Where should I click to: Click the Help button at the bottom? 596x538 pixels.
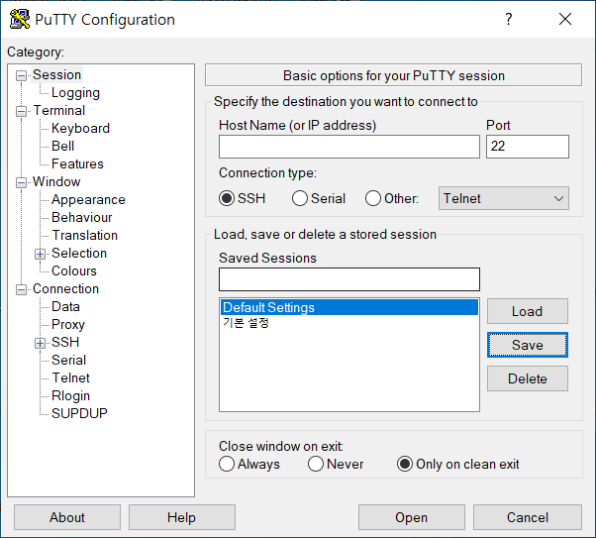[x=182, y=517]
